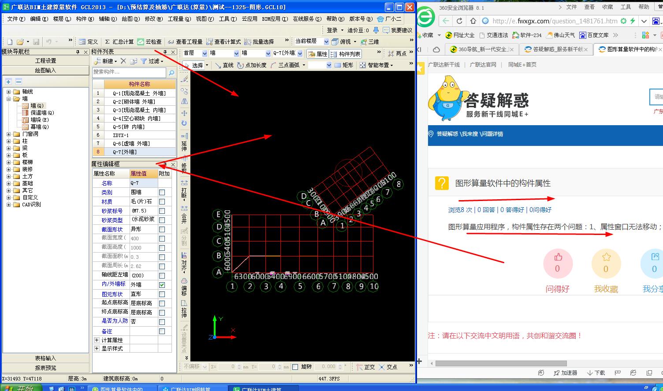This screenshot has width=663, height=391.
Task: Click the 表格输入 button
Action: point(46,358)
